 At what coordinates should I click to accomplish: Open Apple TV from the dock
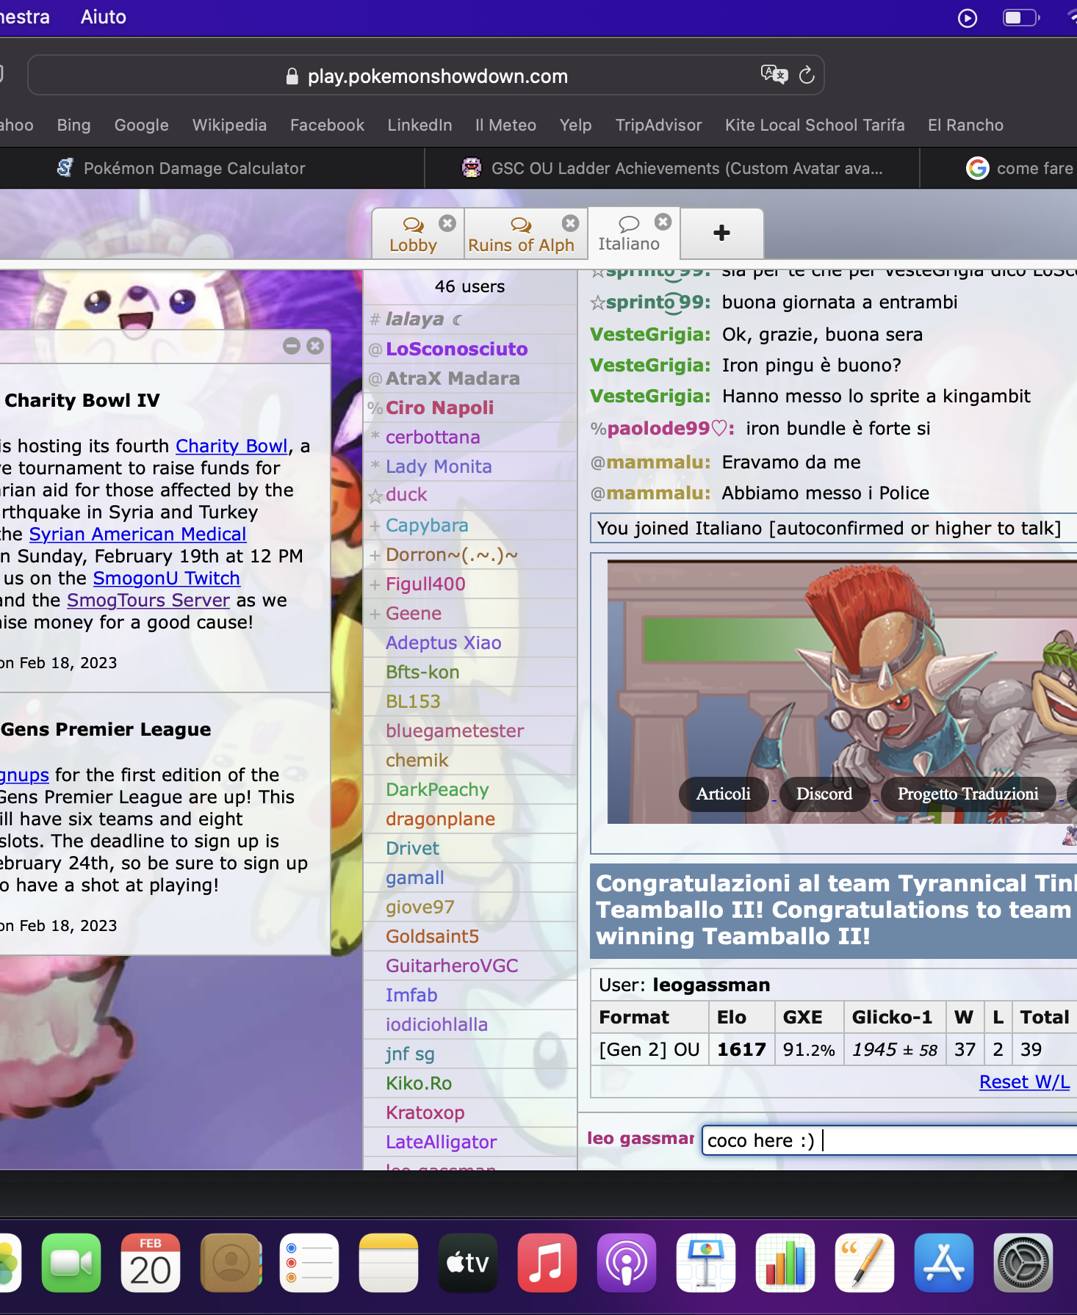click(x=468, y=1262)
